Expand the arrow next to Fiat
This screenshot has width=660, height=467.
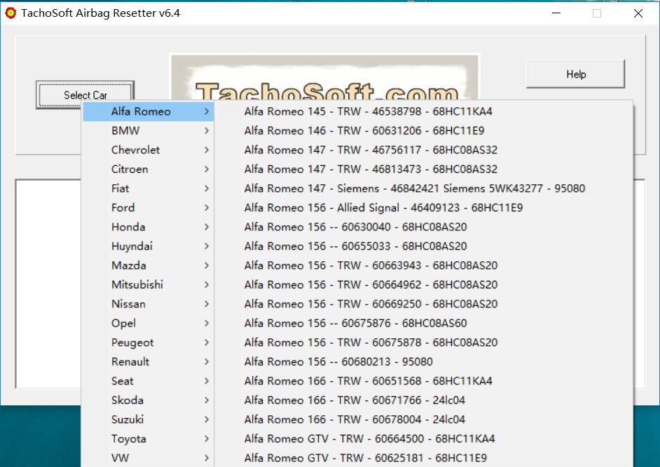[206, 188]
